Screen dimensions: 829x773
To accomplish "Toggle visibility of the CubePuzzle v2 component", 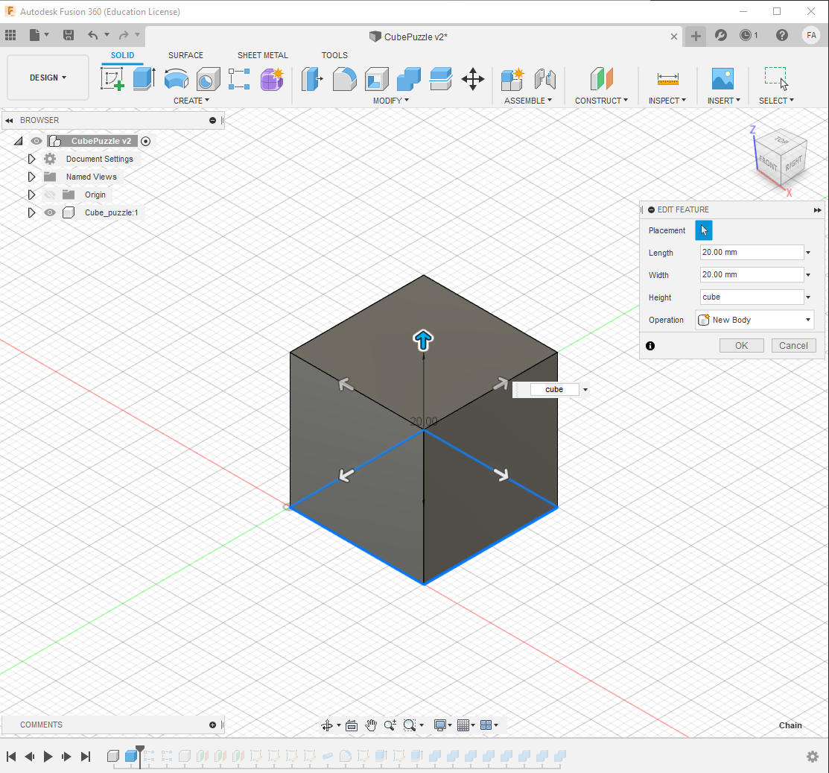I will (36, 141).
